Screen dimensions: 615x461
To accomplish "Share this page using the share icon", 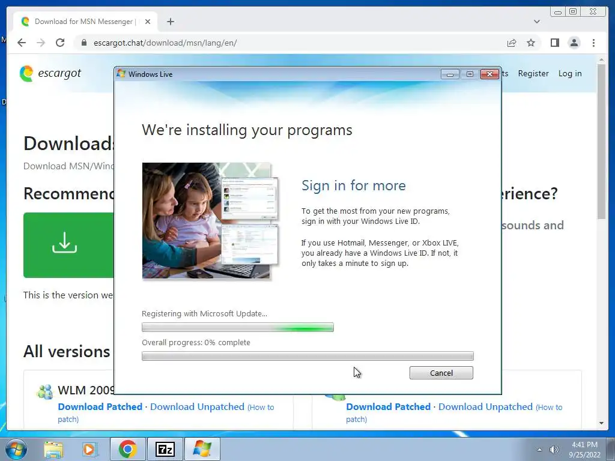I will coord(512,43).
